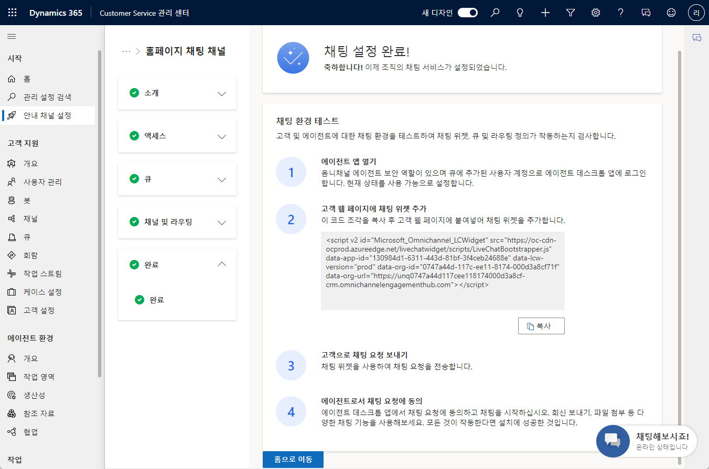Toggle the 새 디자인 switch
The image size is (709, 469).
pos(468,13)
